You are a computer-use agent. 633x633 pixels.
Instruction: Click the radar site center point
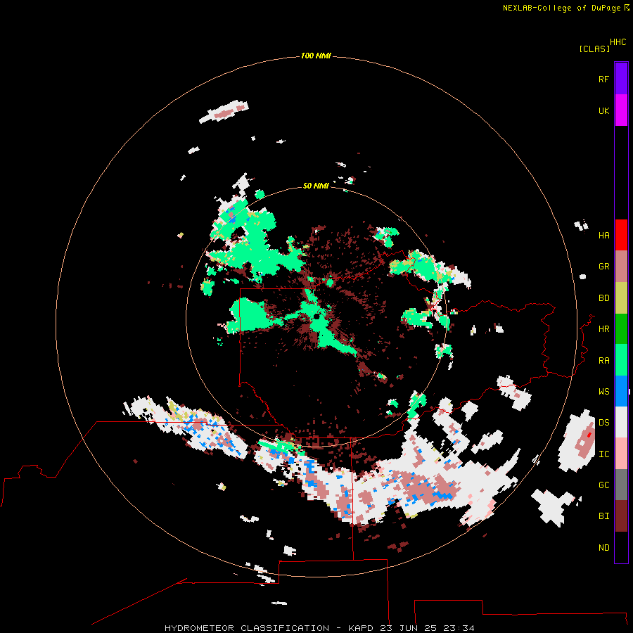point(317,316)
